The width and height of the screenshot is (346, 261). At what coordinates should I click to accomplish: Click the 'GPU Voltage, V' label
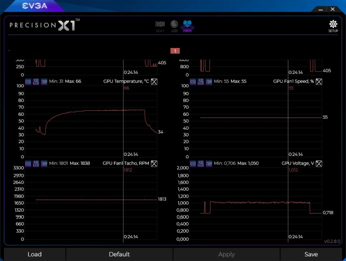(297, 163)
